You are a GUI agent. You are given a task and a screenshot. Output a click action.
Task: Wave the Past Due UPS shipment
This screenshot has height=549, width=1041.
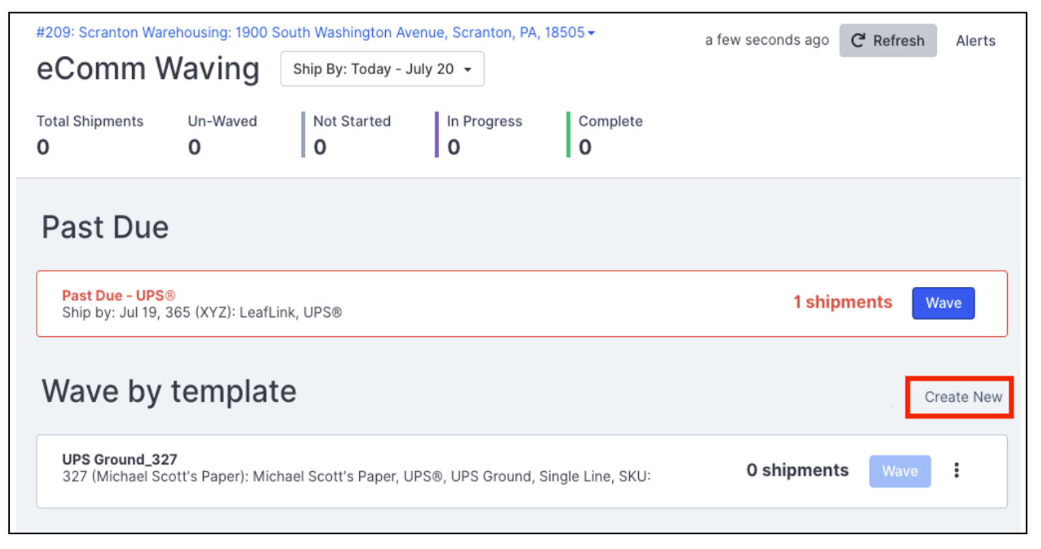tap(943, 303)
